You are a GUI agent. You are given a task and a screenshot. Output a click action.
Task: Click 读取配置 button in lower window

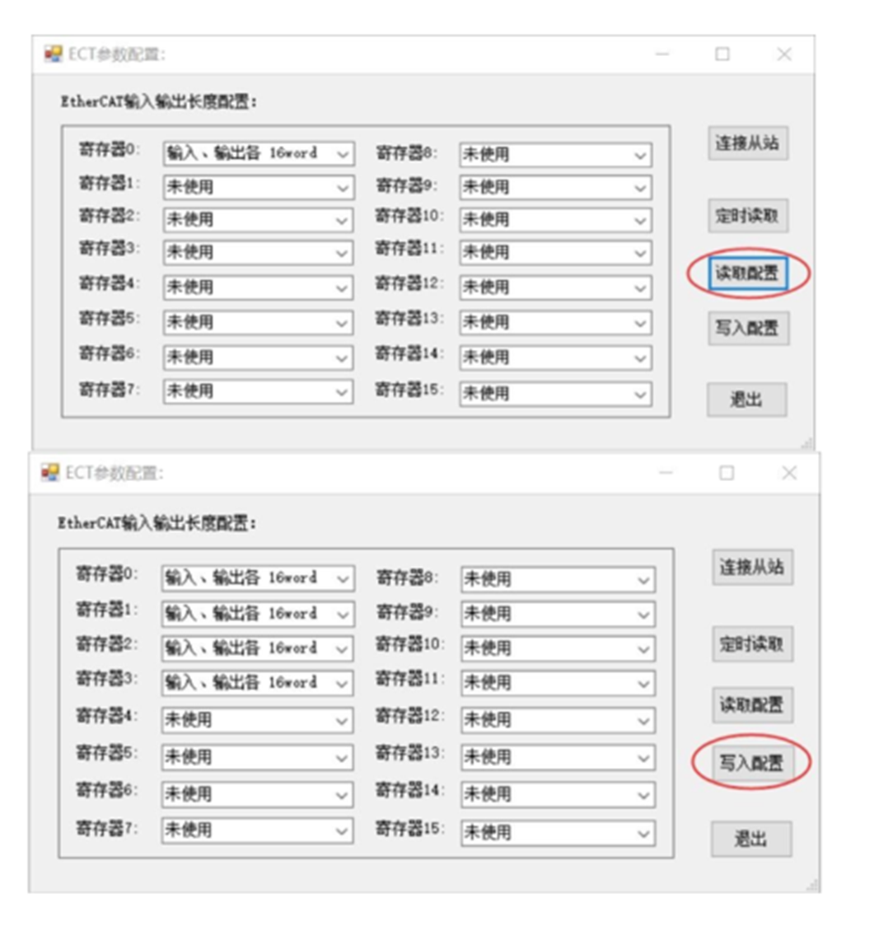click(752, 704)
